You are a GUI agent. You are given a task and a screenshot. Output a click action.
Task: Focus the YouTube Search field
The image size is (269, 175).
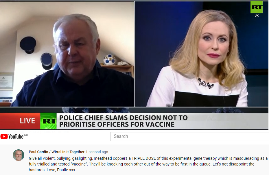point(189,136)
